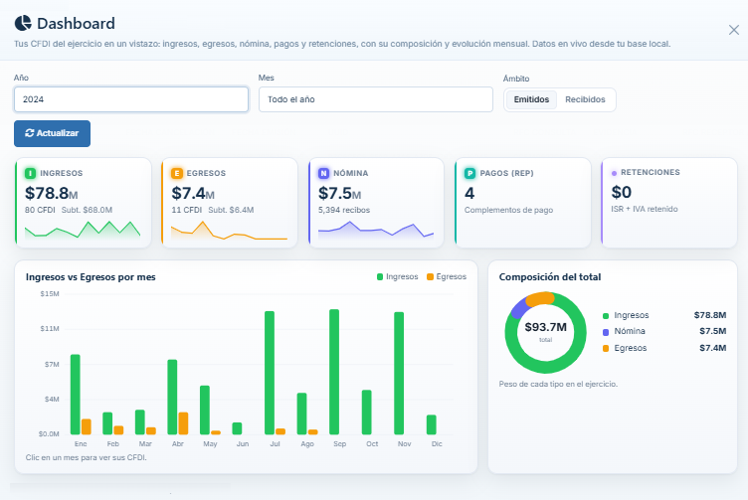This screenshot has width=748, height=500.
Task: Open the Nómina $7.5M summary card
Action: (376, 203)
